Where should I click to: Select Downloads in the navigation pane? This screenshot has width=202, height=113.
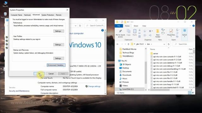click(127, 75)
